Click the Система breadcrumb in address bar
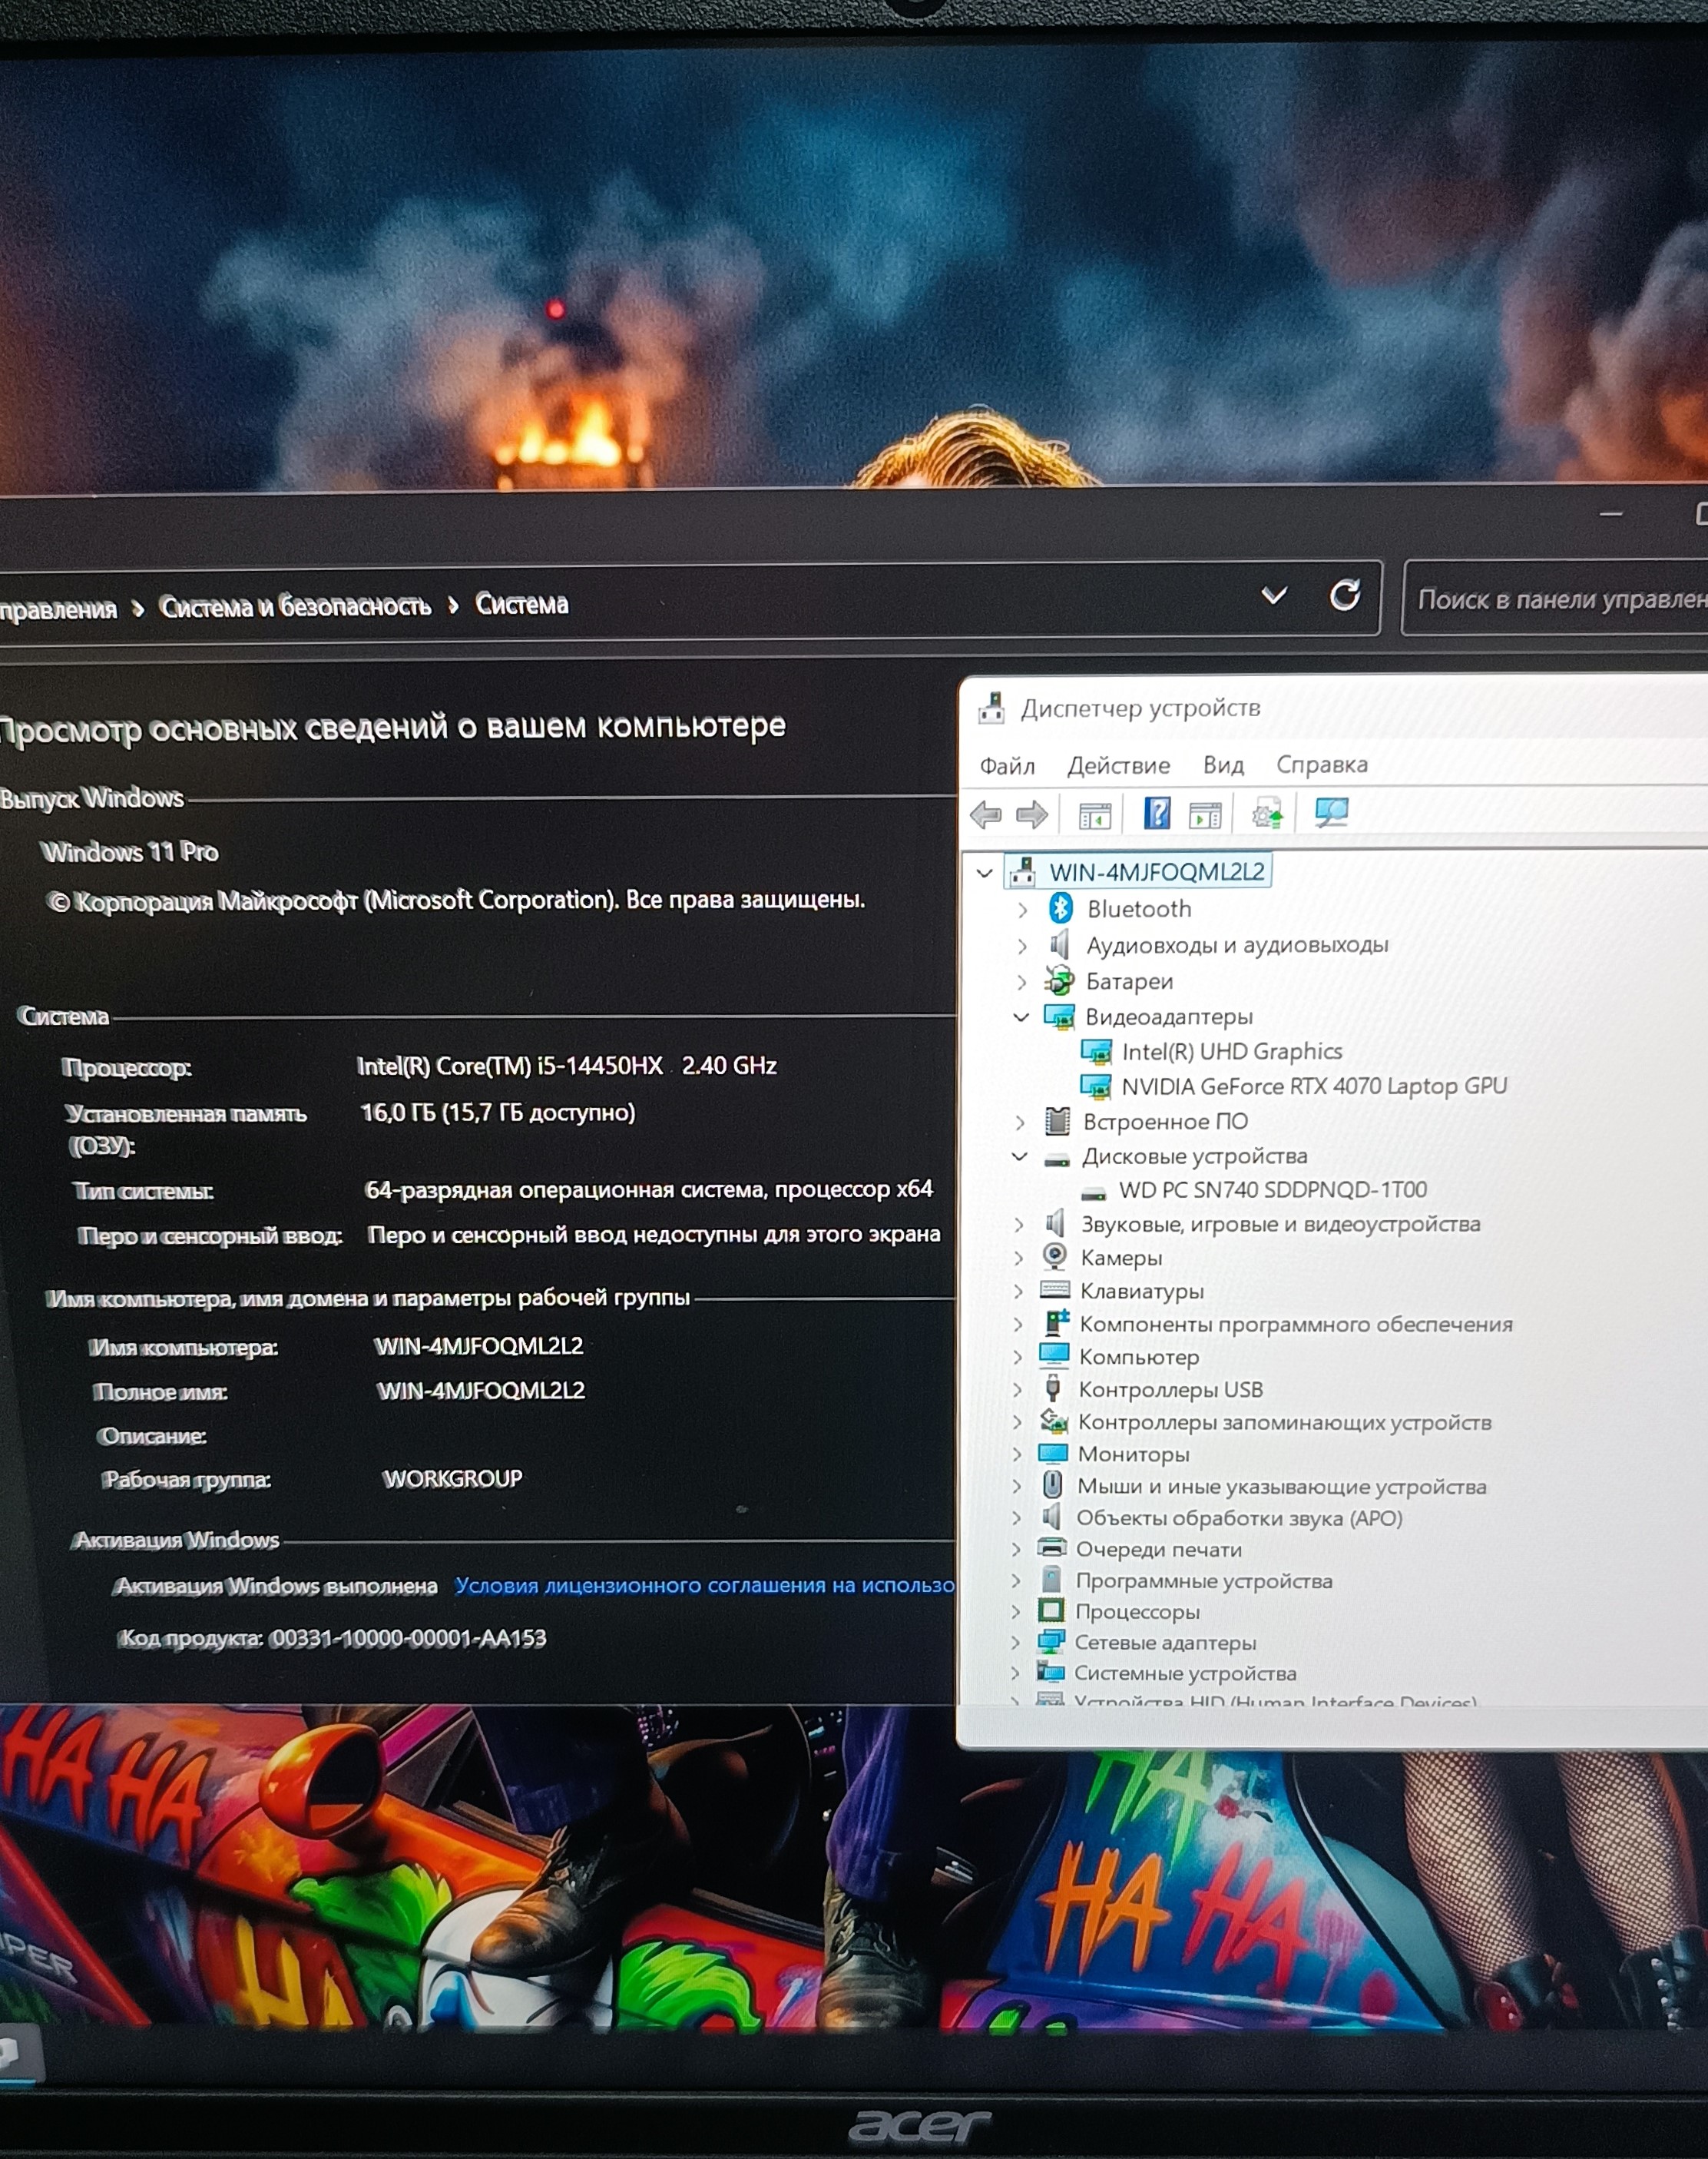 coord(521,604)
